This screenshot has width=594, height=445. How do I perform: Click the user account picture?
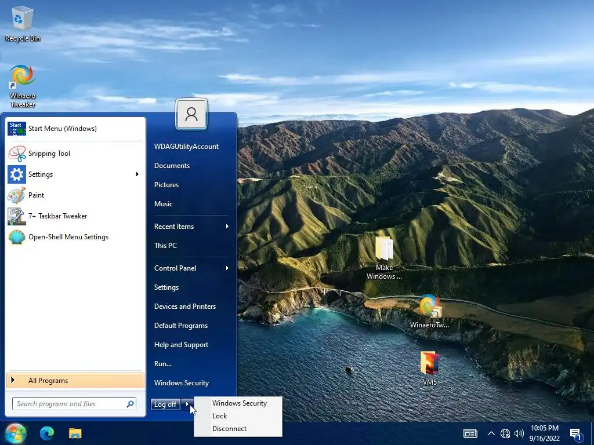pos(191,114)
